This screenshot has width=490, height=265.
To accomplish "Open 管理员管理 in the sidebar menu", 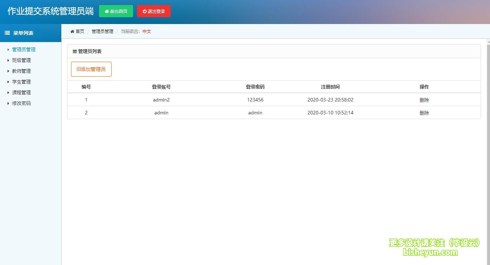I will [24, 49].
